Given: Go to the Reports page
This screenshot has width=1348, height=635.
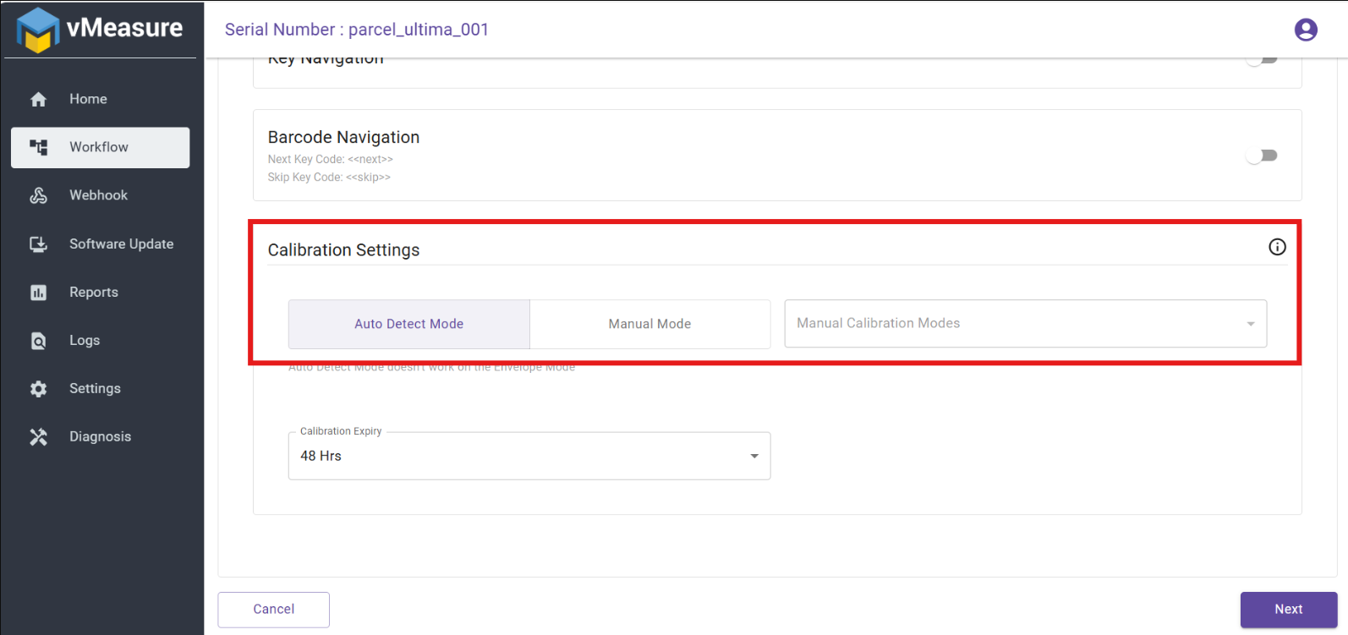Looking at the screenshot, I should (94, 293).
